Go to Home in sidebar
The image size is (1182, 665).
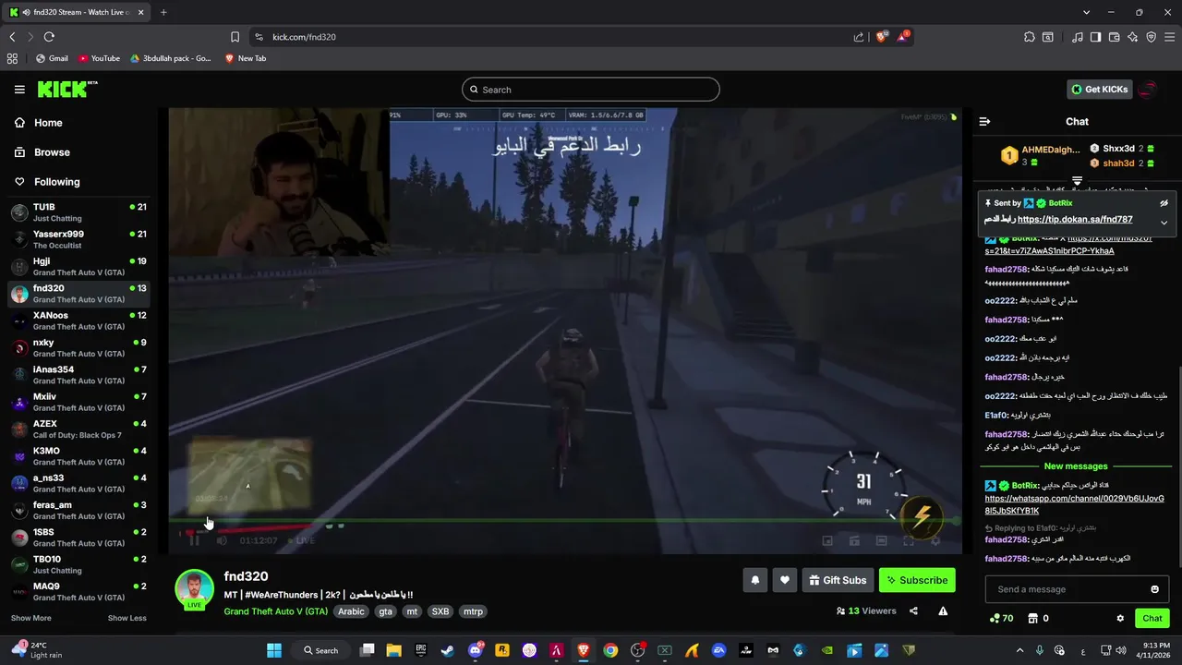pyautogui.click(x=48, y=123)
